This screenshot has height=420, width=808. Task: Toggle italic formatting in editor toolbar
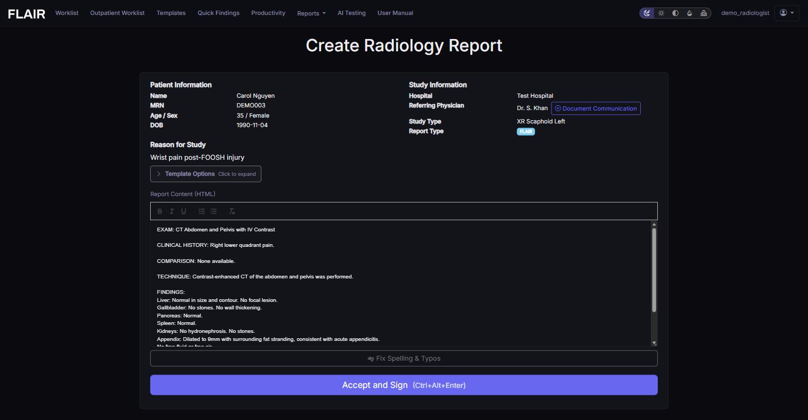[x=172, y=212]
